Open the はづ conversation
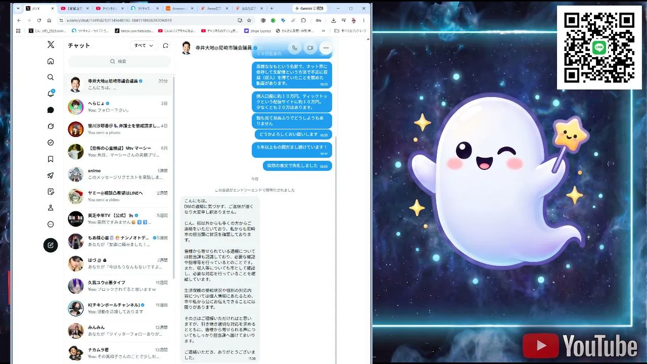The height and width of the screenshot is (364, 647). (119, 263)
